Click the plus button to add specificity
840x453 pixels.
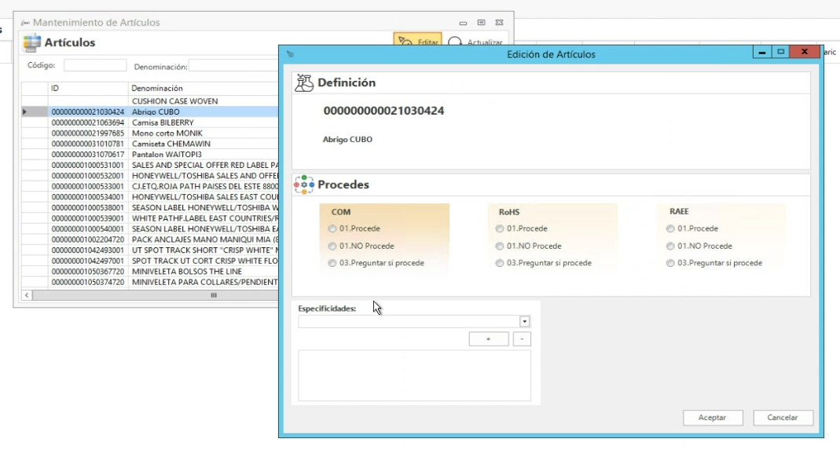(488, 339)
